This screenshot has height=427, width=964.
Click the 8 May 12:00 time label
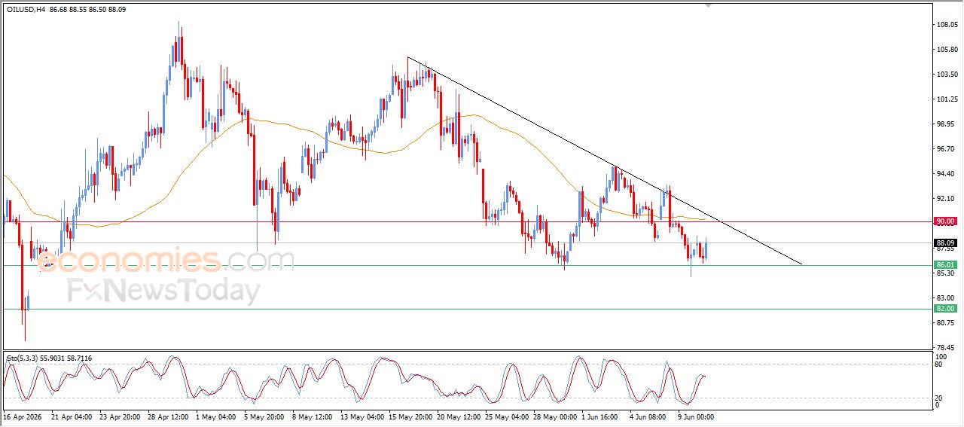tap(313, 416)
